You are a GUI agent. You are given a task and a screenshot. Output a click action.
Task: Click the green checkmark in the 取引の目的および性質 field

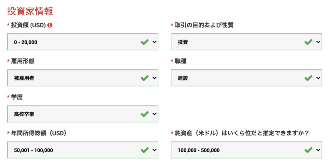point(308,42)
